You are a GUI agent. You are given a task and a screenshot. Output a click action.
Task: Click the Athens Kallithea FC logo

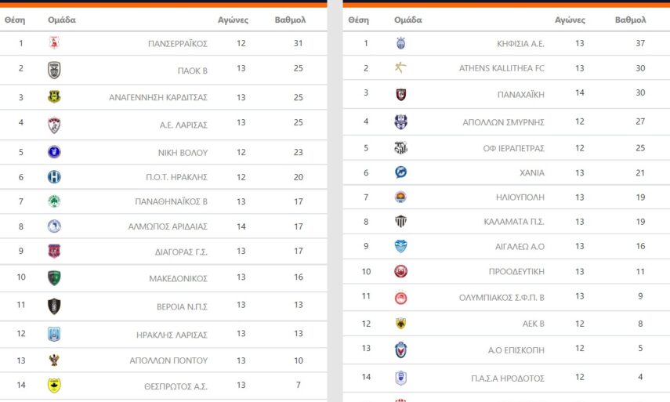coord(401,68)
